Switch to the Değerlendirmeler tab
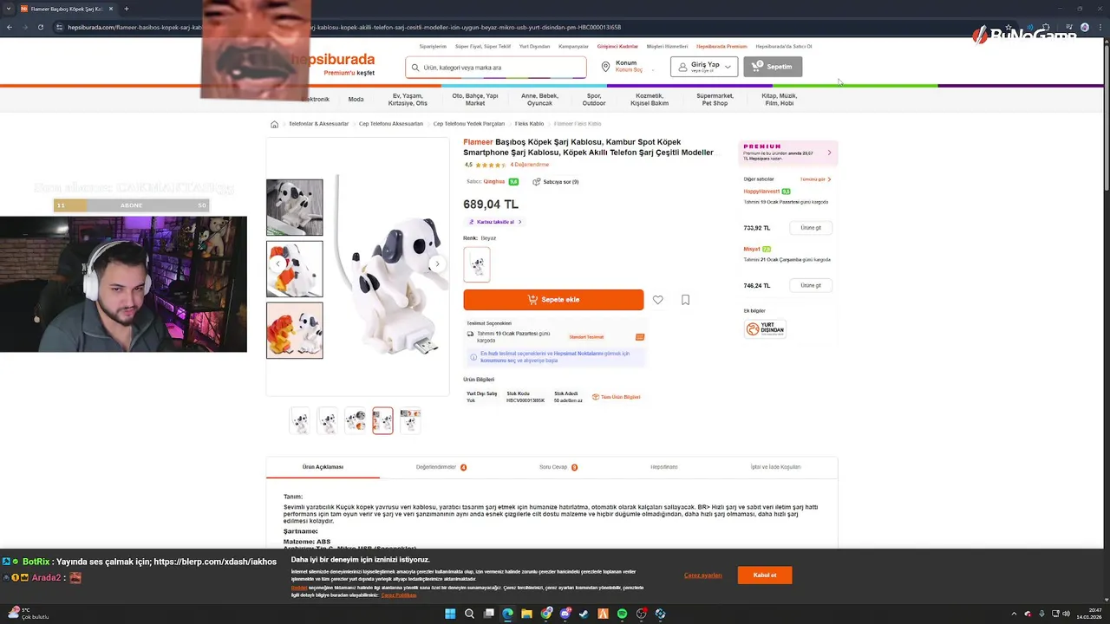This screenshot has height=624, width=1110. (441, 467)
